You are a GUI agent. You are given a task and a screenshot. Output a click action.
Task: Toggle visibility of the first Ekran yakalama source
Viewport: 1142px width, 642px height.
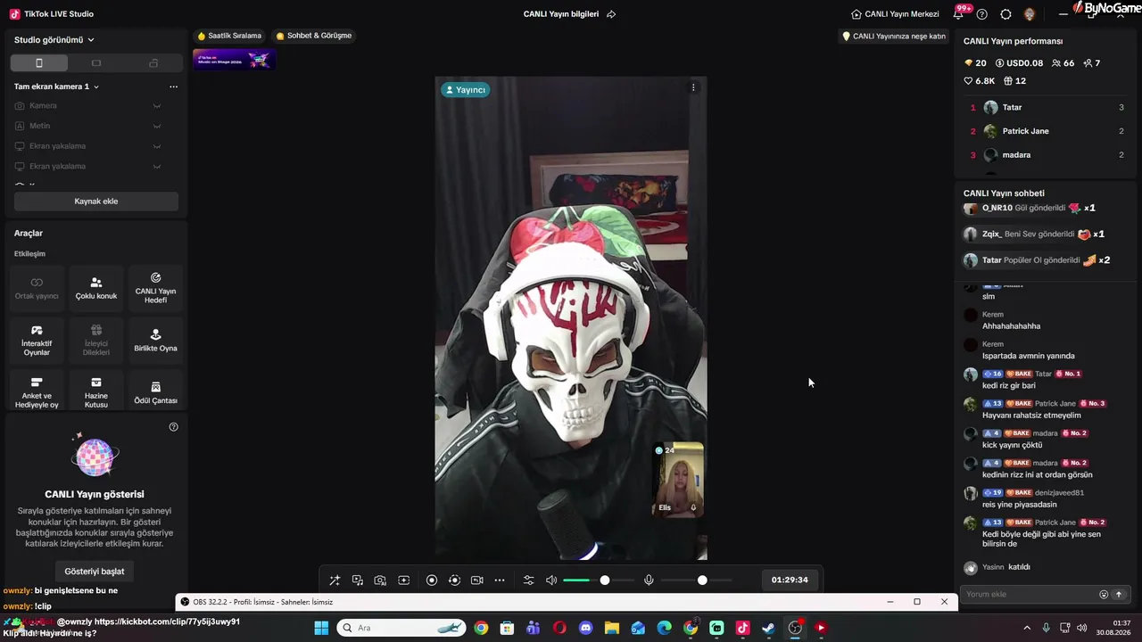tap(157, 146)
